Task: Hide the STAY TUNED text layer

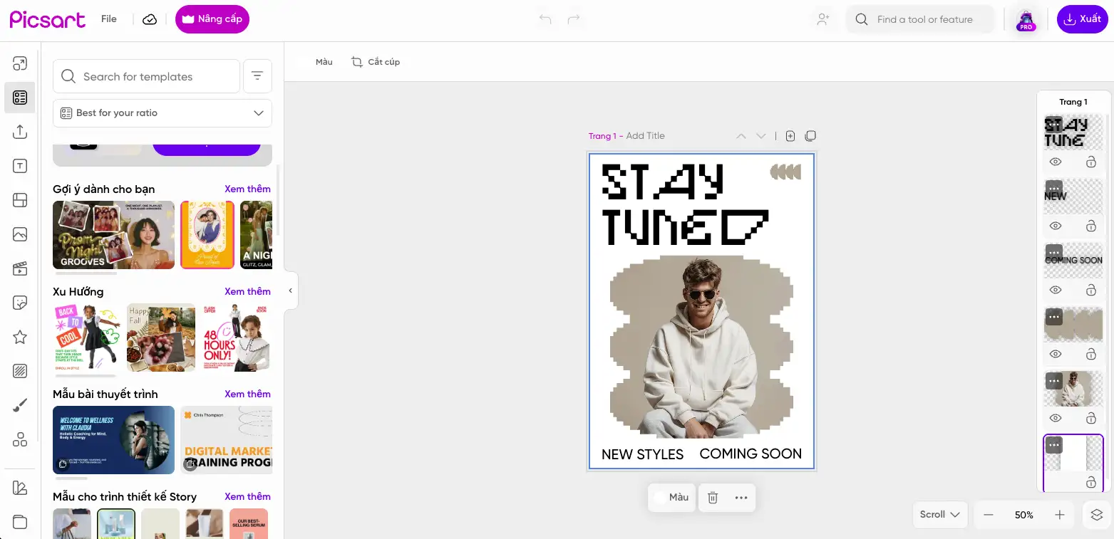Action: [1056, 162]
